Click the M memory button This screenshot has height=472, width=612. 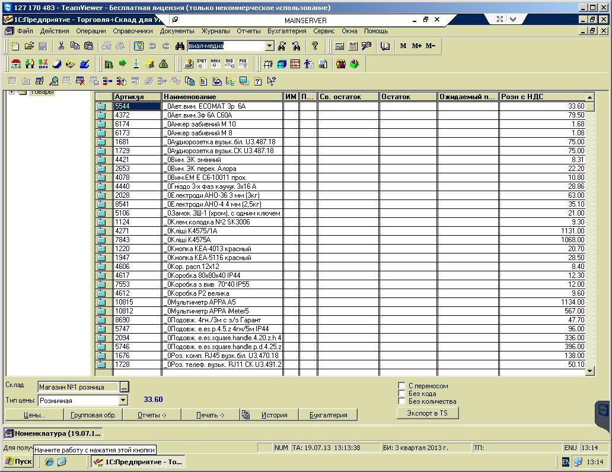tap(403, 46)
